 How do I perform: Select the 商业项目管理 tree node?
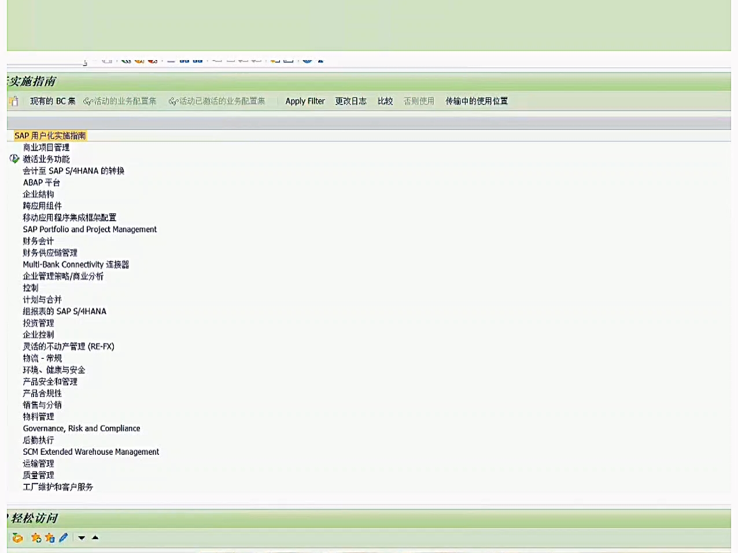pos(46,147)
